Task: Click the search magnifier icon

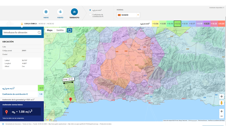Action: click(39, 33)
